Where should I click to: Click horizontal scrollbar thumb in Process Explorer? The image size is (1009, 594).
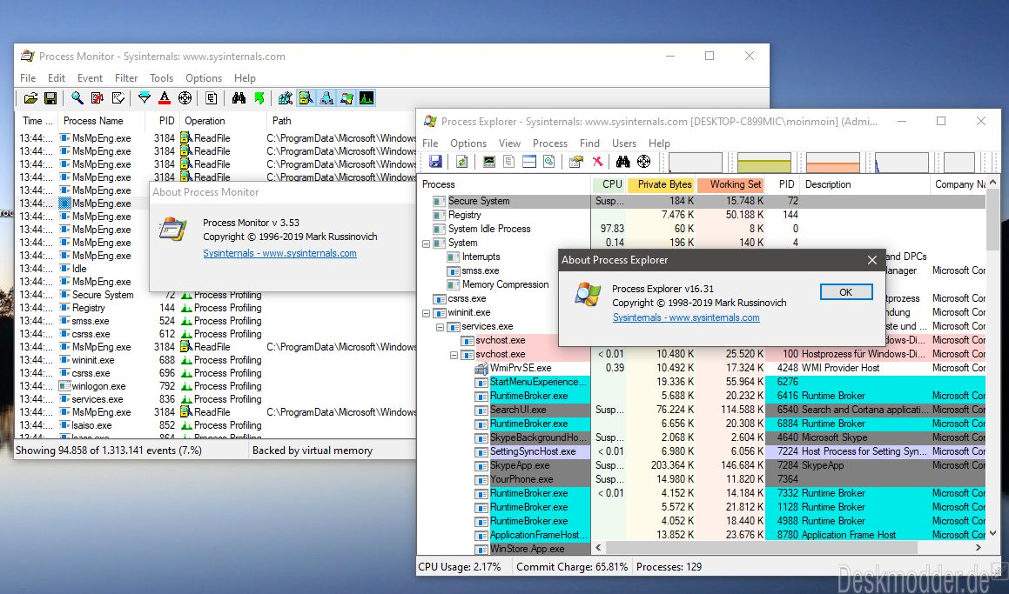point(761,548)
